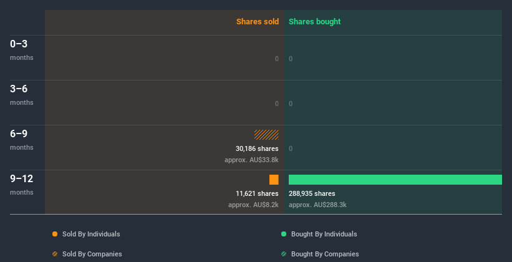Click the Bought By Individuals legend label

tap(324, 234)
